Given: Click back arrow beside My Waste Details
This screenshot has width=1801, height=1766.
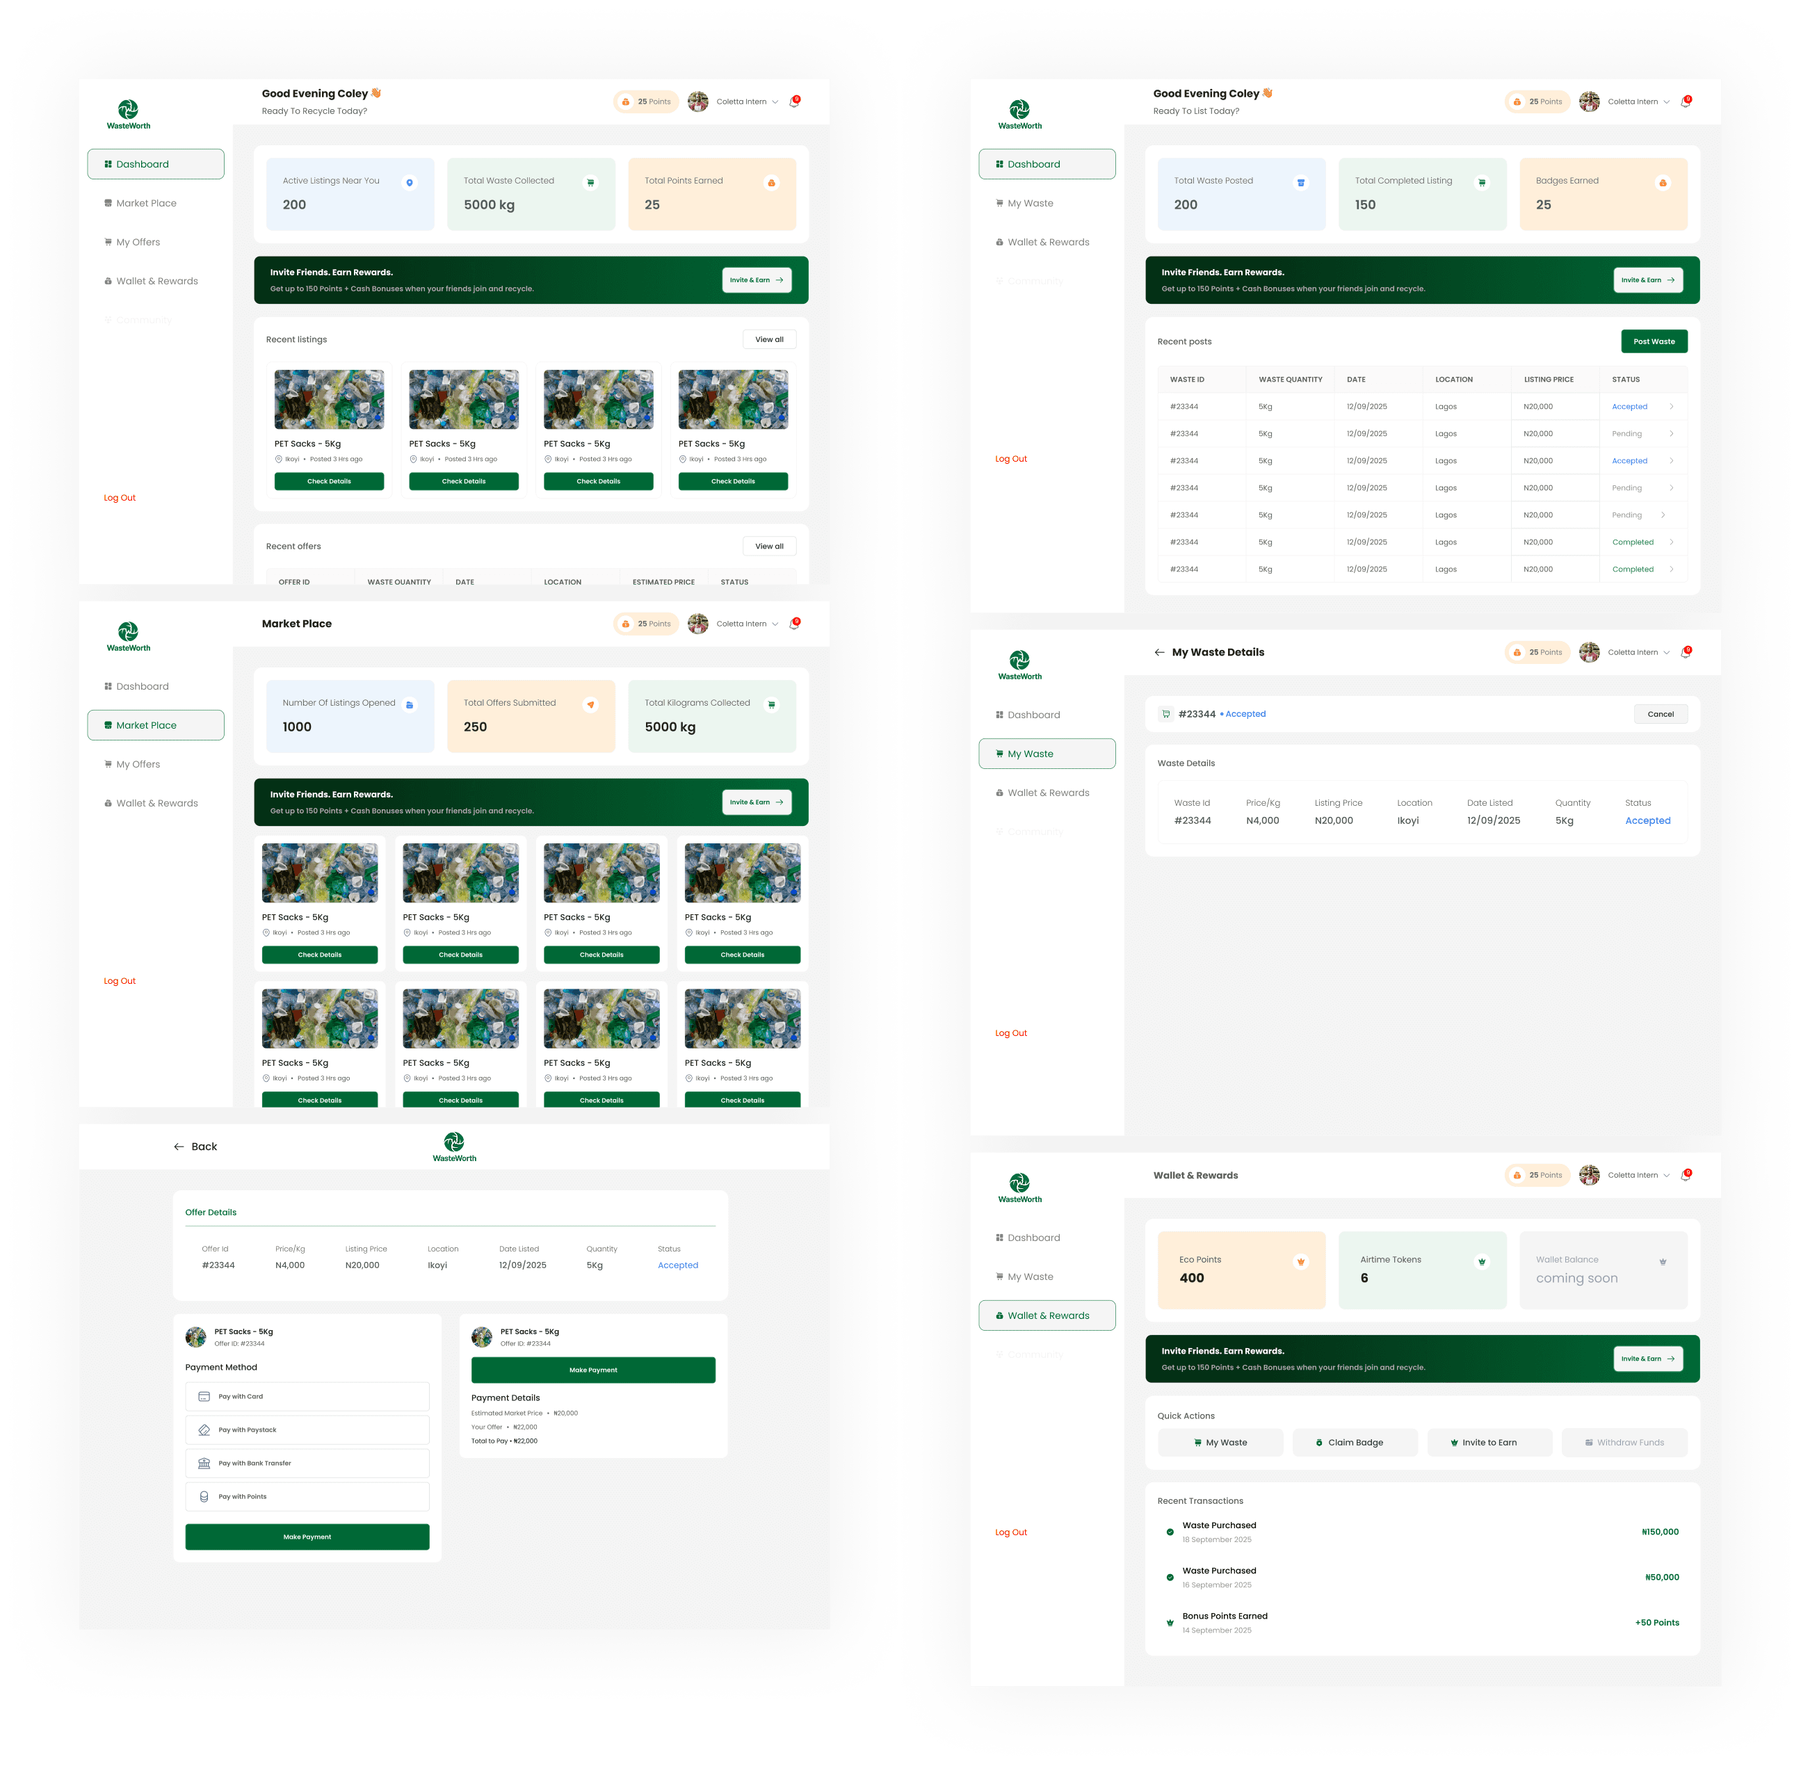Looking at the screenshot, I should click(x=1159, y=652).
